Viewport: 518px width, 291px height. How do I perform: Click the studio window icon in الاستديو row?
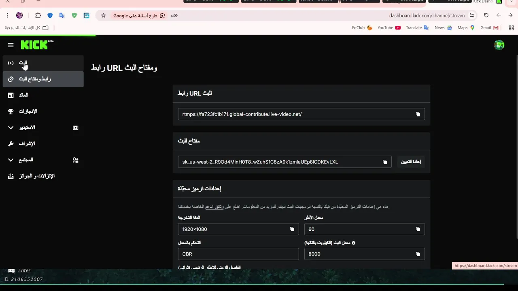[x=75, y=128]
